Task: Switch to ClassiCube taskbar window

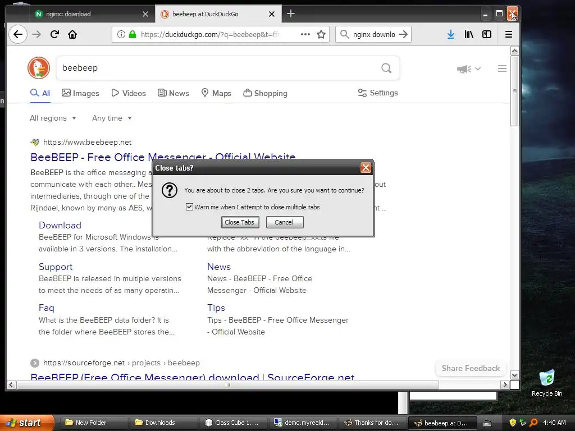Action: click(232, 423)
